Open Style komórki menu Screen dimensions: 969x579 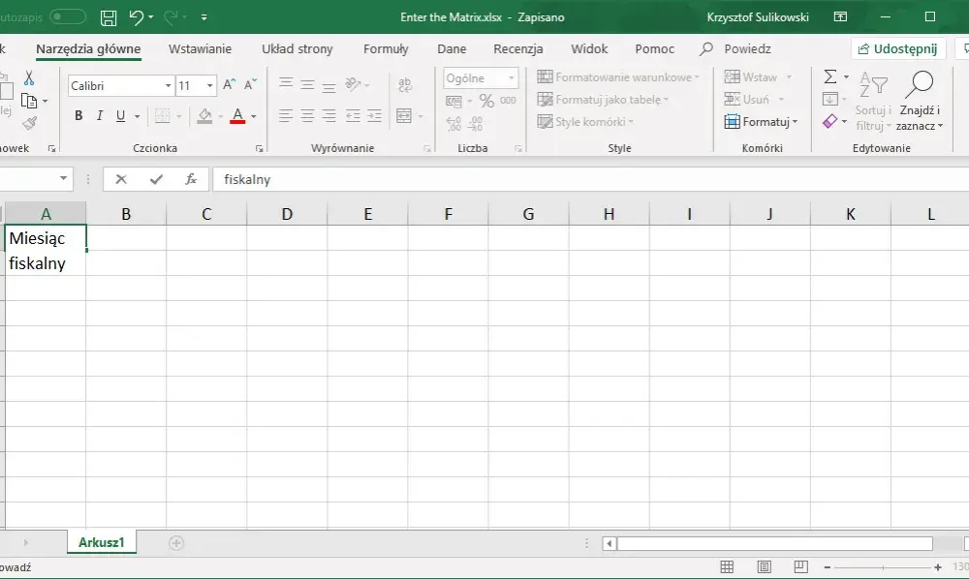[585, 122]
